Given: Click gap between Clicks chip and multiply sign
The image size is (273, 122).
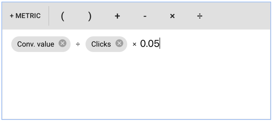Looking at the screenshot, I should click(x=130, y=44).
